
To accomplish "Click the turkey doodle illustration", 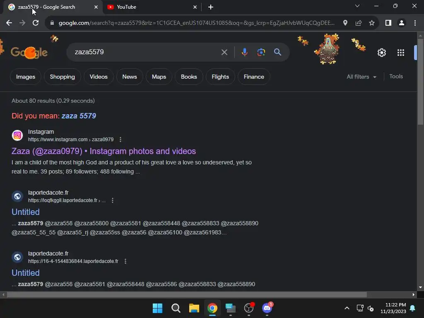I will [327, 49].
